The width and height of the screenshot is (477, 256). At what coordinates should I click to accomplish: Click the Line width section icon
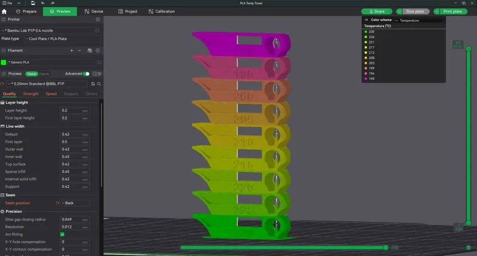(2, 127)
